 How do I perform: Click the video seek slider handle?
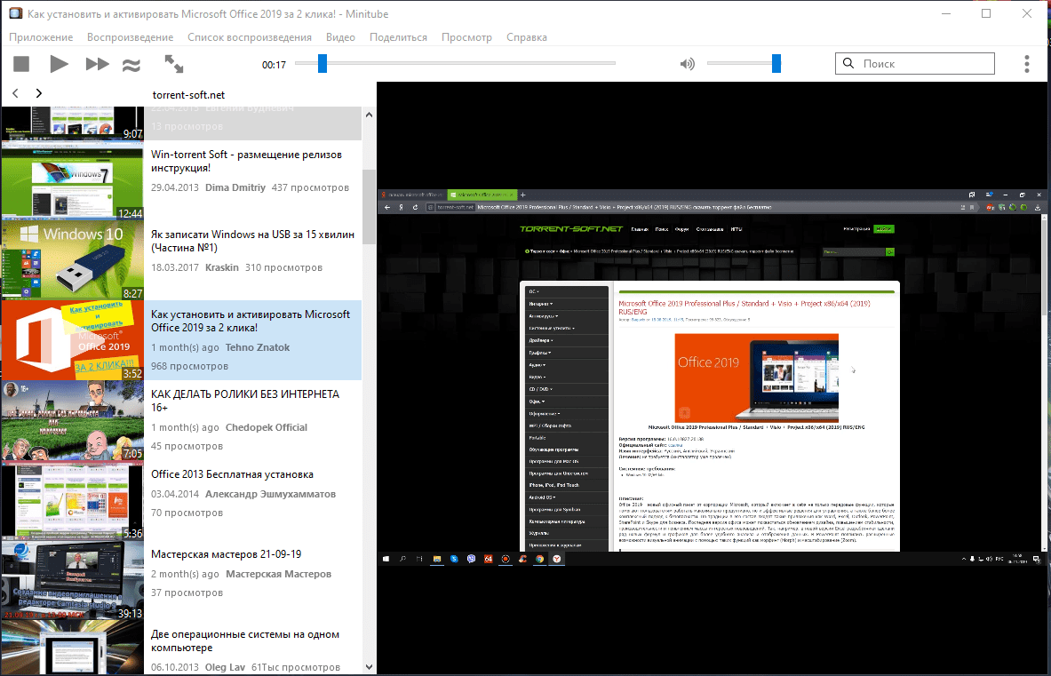322,63
